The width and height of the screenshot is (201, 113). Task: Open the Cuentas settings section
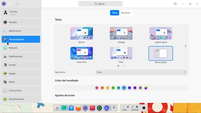click(x=21, y=13)
